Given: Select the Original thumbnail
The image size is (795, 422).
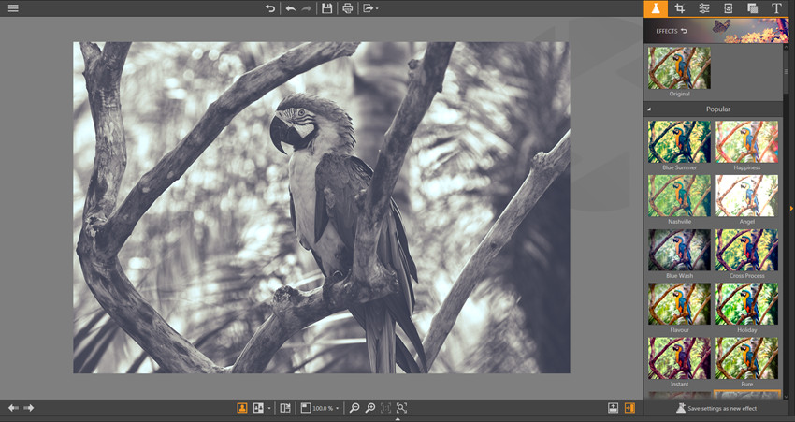Looking at the screenshot, I should click(679, 68).
